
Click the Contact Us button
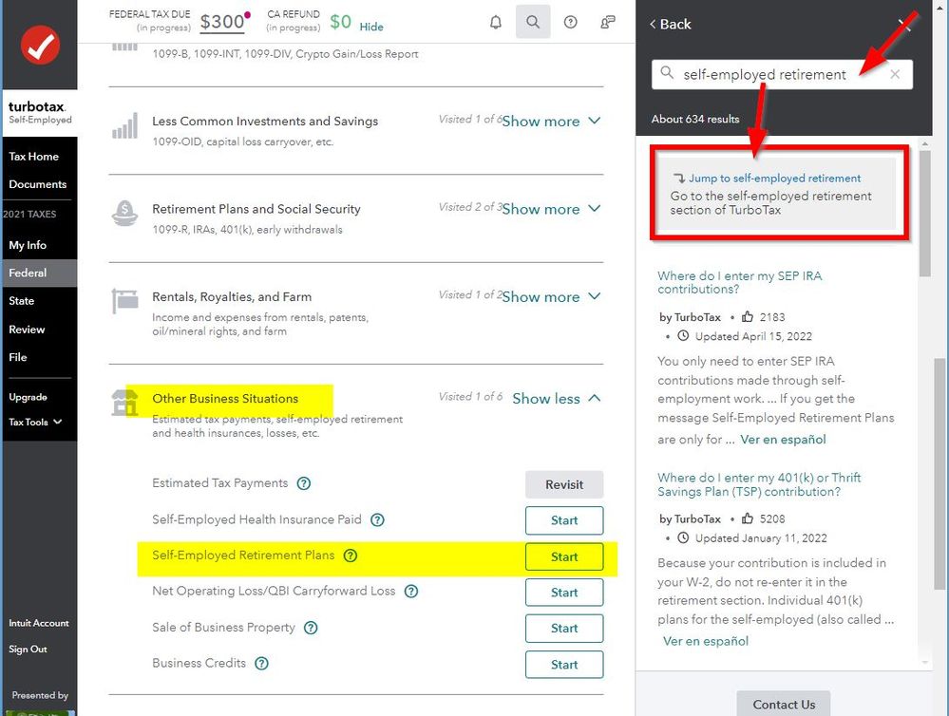784,704
